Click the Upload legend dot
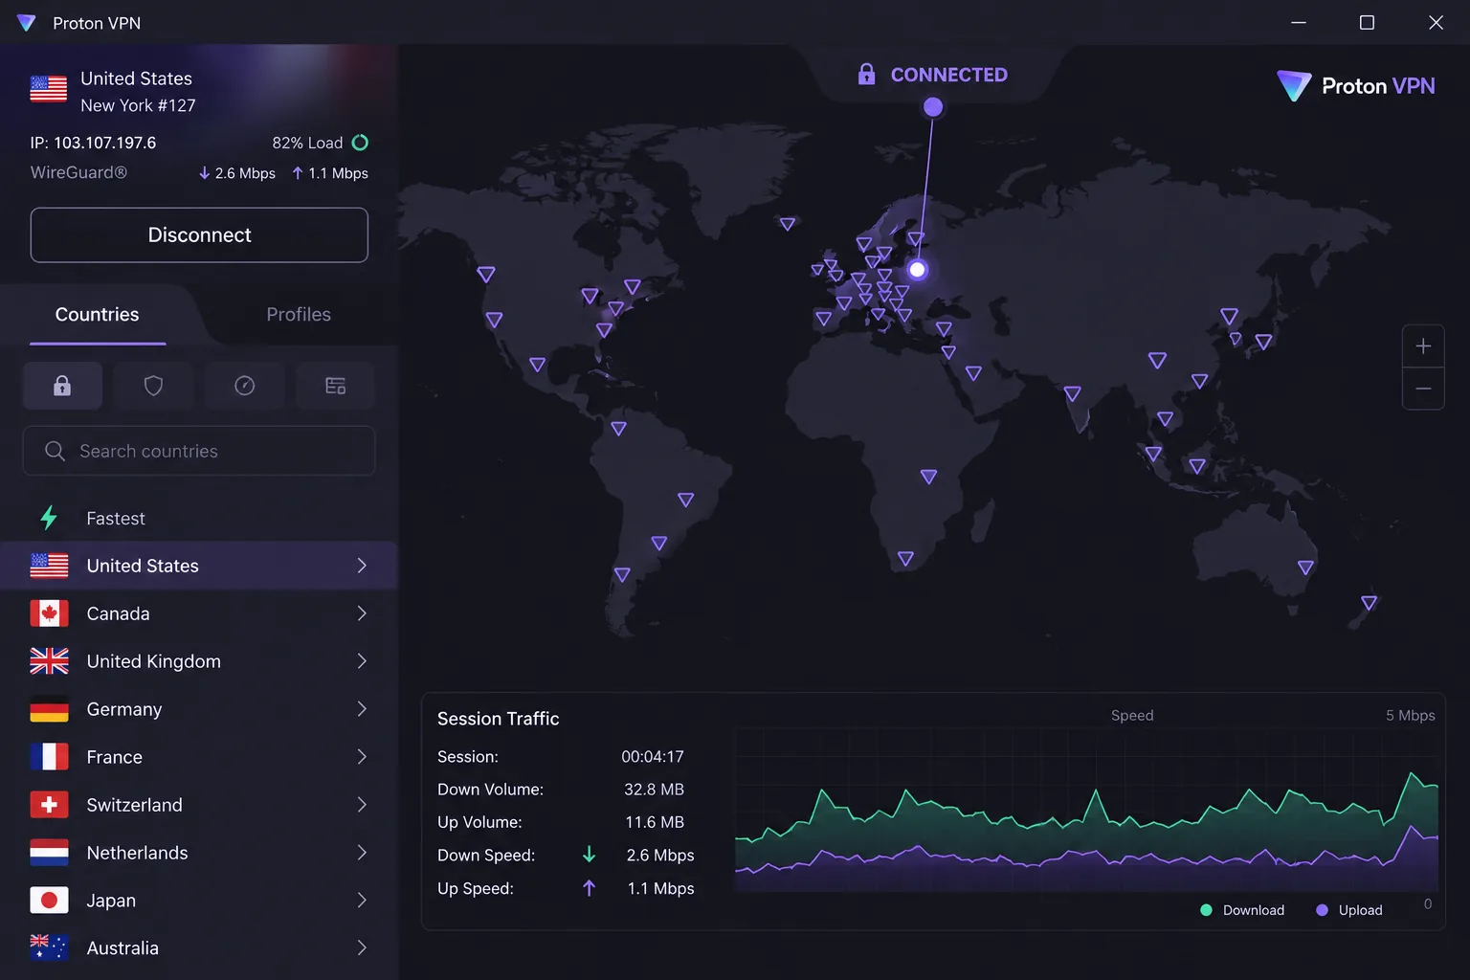Screen dimensions: 1470x980 [x=1322, y=910]
